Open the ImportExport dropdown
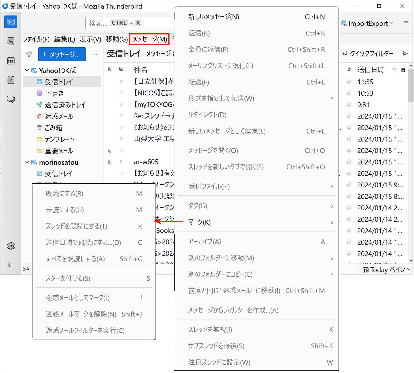The width and height of the screenshot is (414, 373). pyautogui.click(x=368, y=23)
